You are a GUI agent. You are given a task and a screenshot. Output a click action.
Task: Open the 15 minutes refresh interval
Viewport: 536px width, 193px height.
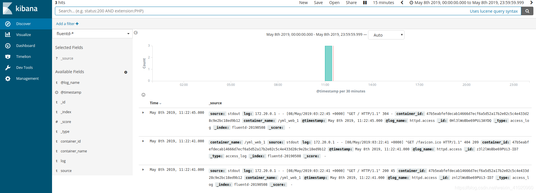click(383, 3)
